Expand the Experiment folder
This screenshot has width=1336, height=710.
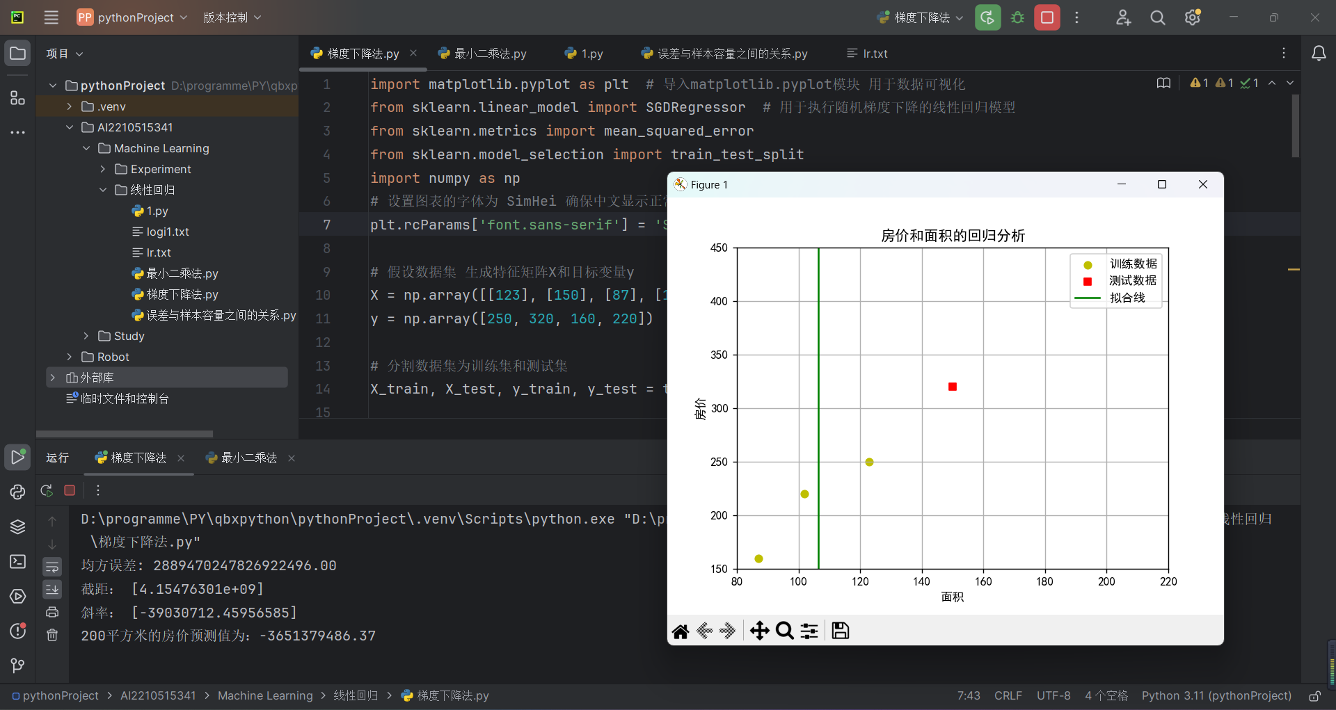pyautogui.click(x=102, y=169)
